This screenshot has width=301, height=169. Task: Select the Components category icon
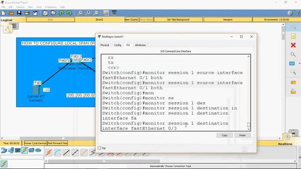click(x=18, y=150)
